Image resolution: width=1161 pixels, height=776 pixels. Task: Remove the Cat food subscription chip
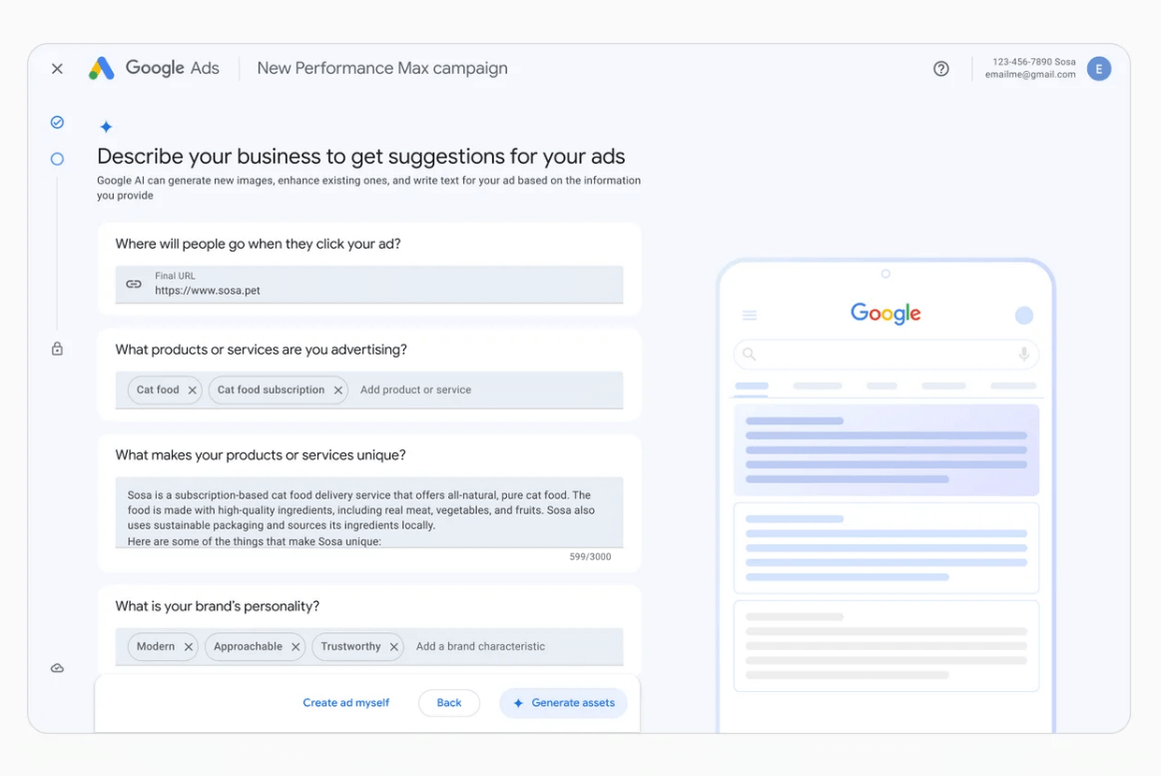tap(337, 390)
